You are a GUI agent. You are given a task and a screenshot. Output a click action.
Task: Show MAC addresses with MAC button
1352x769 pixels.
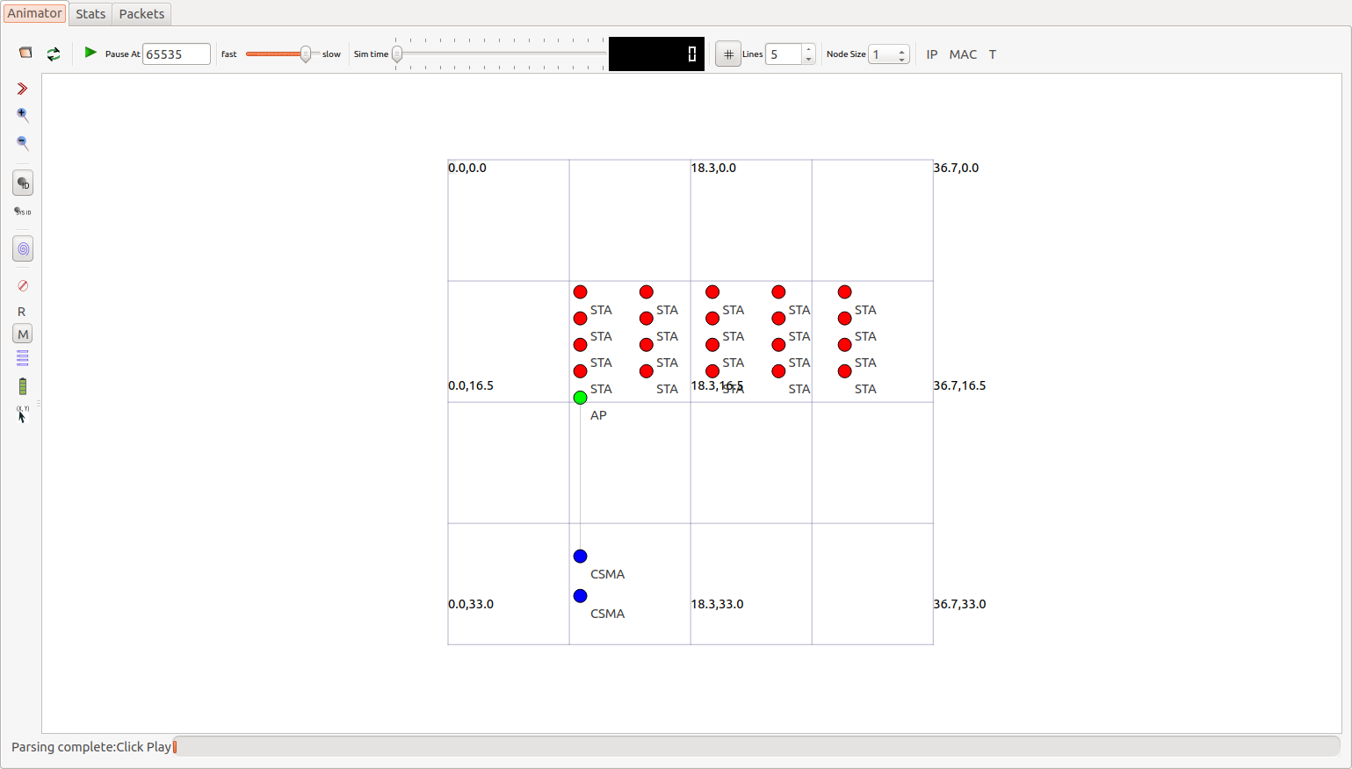pos(963,54)
